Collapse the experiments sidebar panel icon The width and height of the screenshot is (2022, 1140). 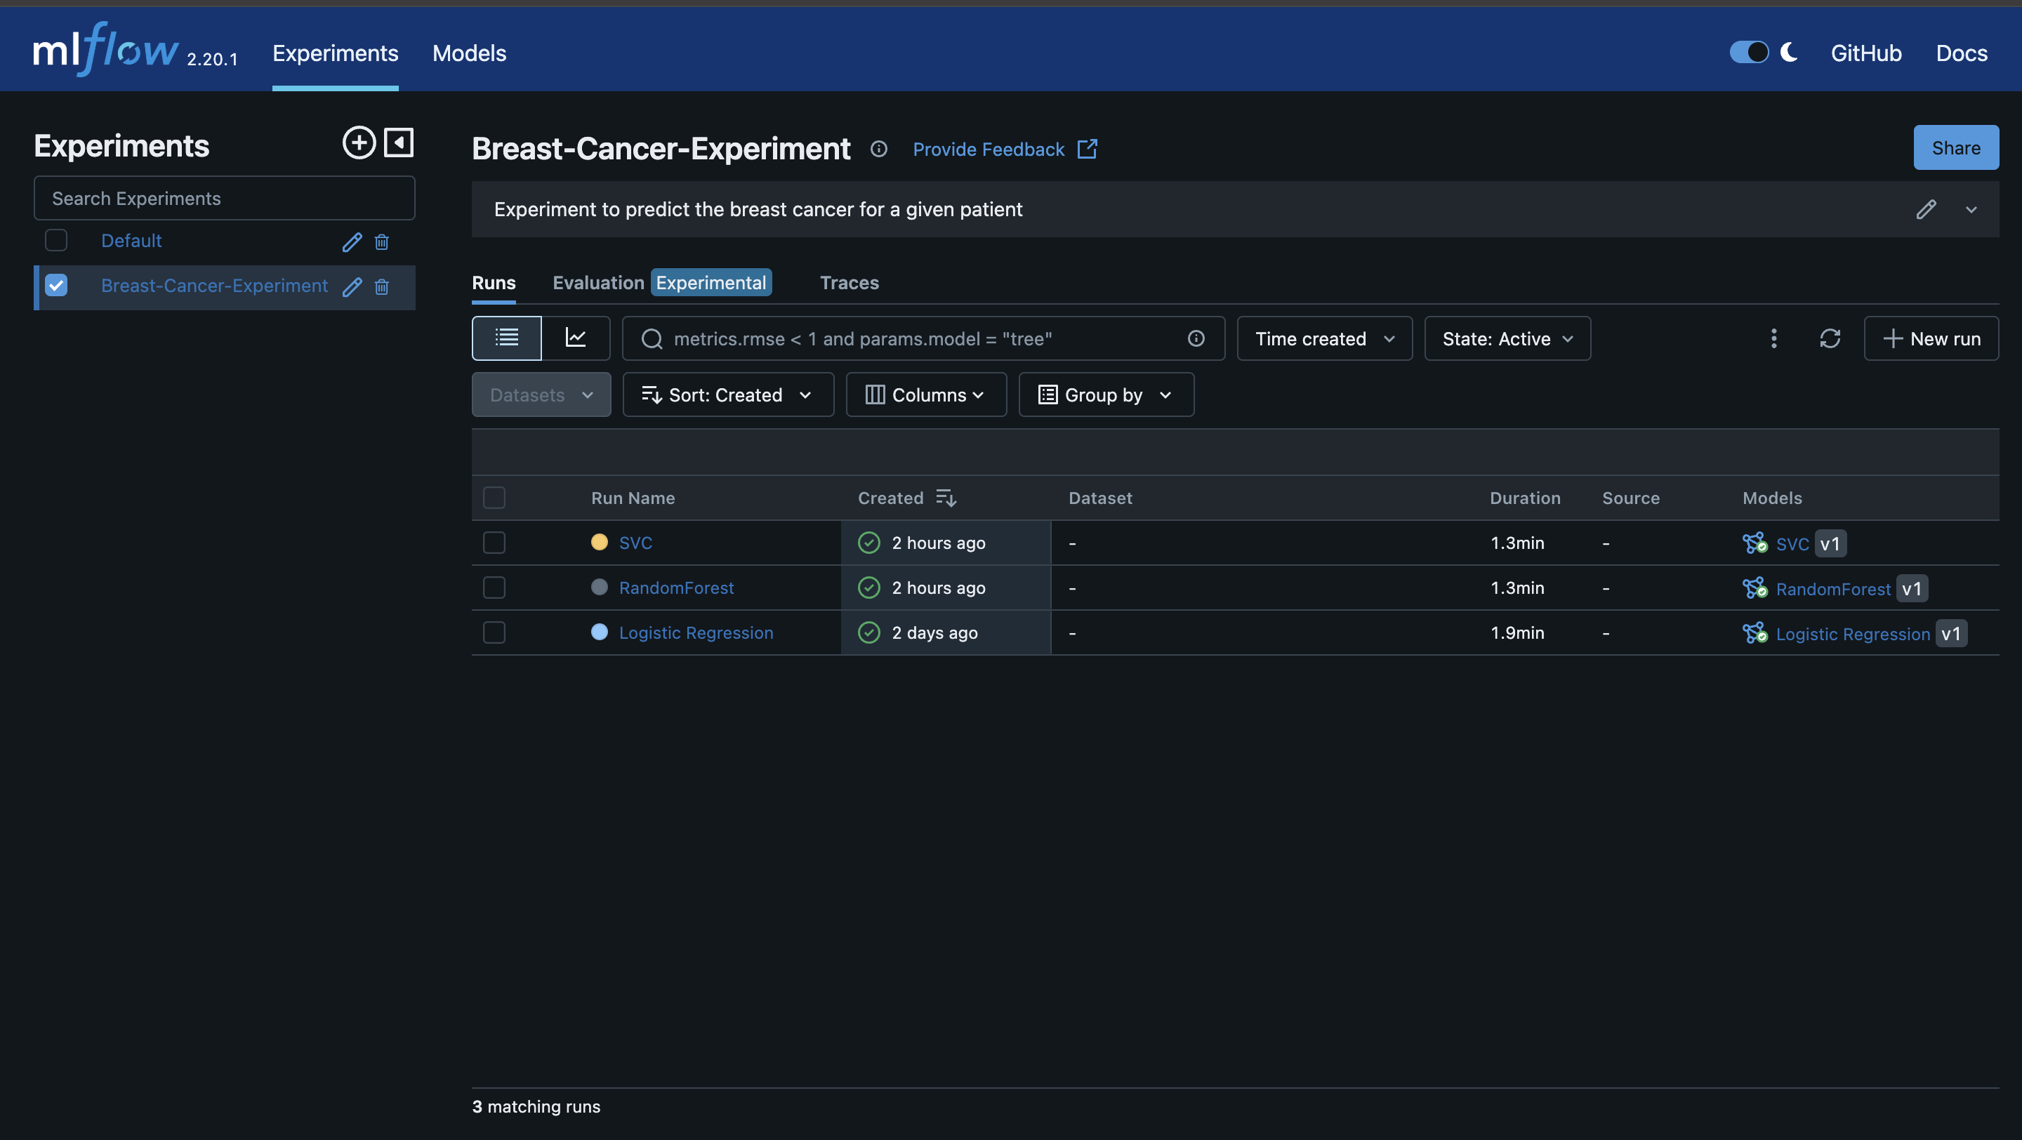(x=399, y=142)
